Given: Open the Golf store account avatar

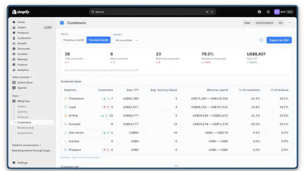Looking at the screenshot, I should 277,12.
